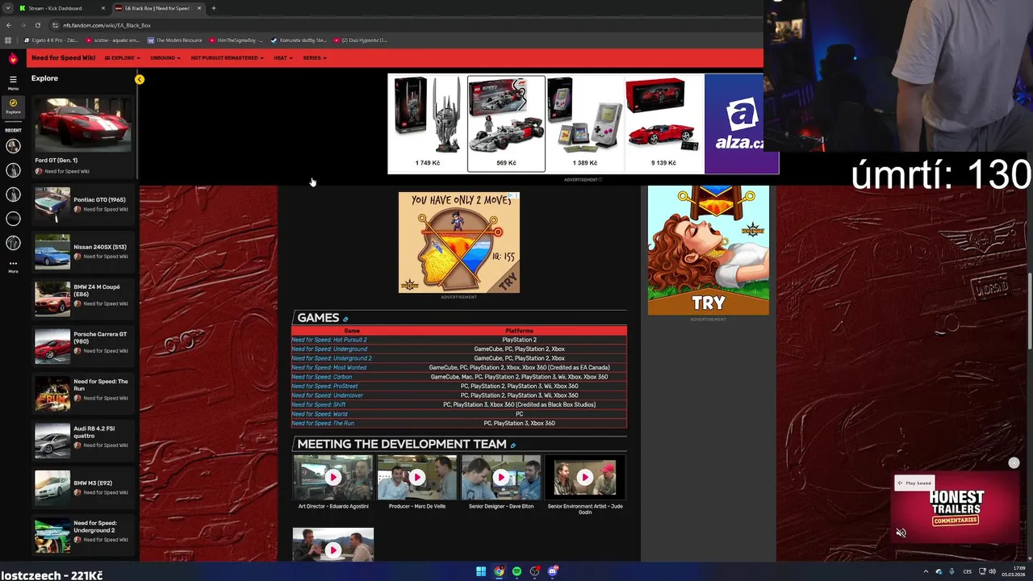Expand the HEAT dropdown menu

tap(283, 58)
